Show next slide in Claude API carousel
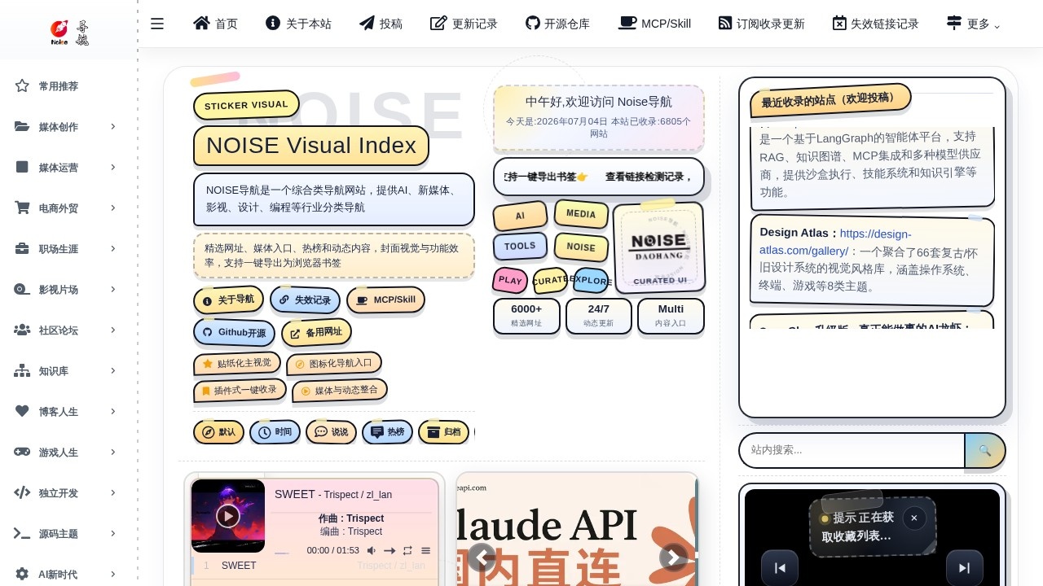Viewport: 1043px width, 586px height. [x=673, y=558]
